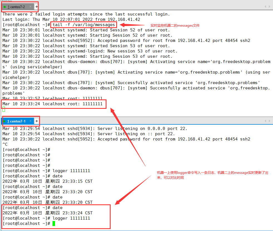The image size is (273, 231).
Task: Close the centos7-1 tab
Action: 30,121
